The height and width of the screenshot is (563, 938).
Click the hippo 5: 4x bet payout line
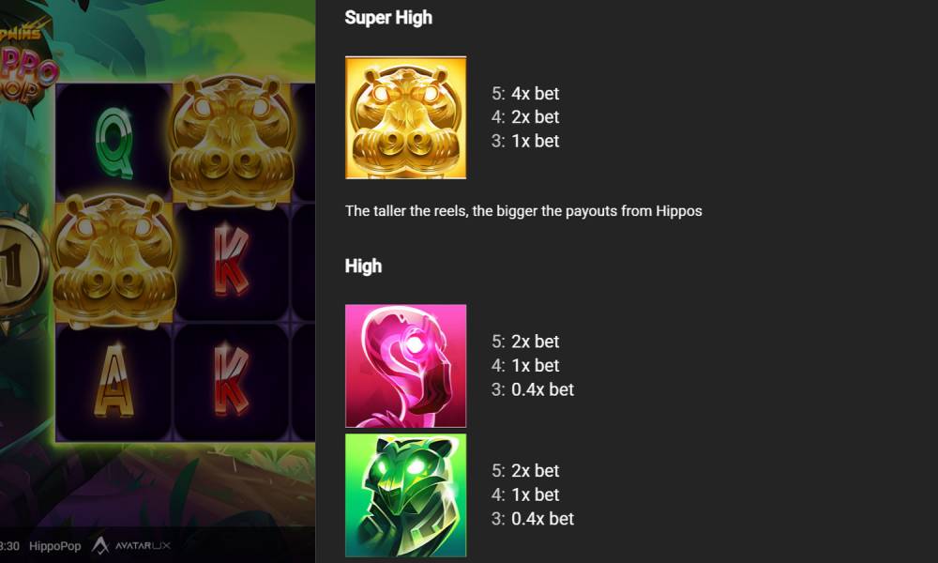(x=525, y=93)
